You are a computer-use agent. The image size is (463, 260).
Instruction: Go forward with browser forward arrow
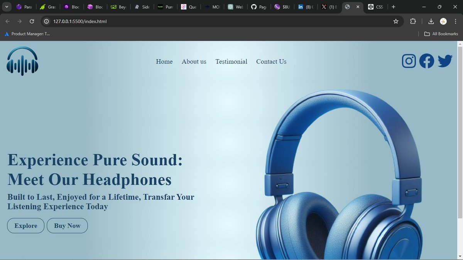click(x=20, y=22)
